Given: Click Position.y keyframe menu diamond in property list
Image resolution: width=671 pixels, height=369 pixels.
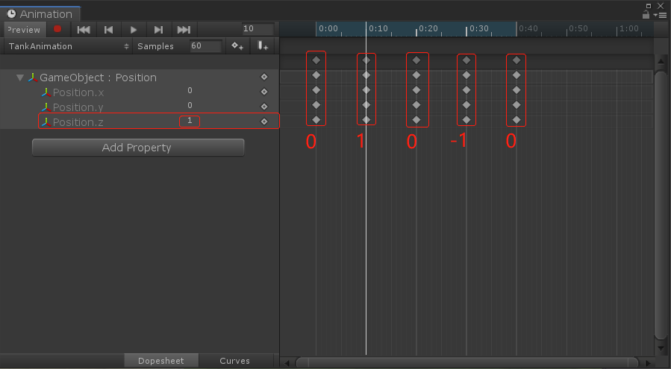Looking at the screenshot, I should 264,107.
